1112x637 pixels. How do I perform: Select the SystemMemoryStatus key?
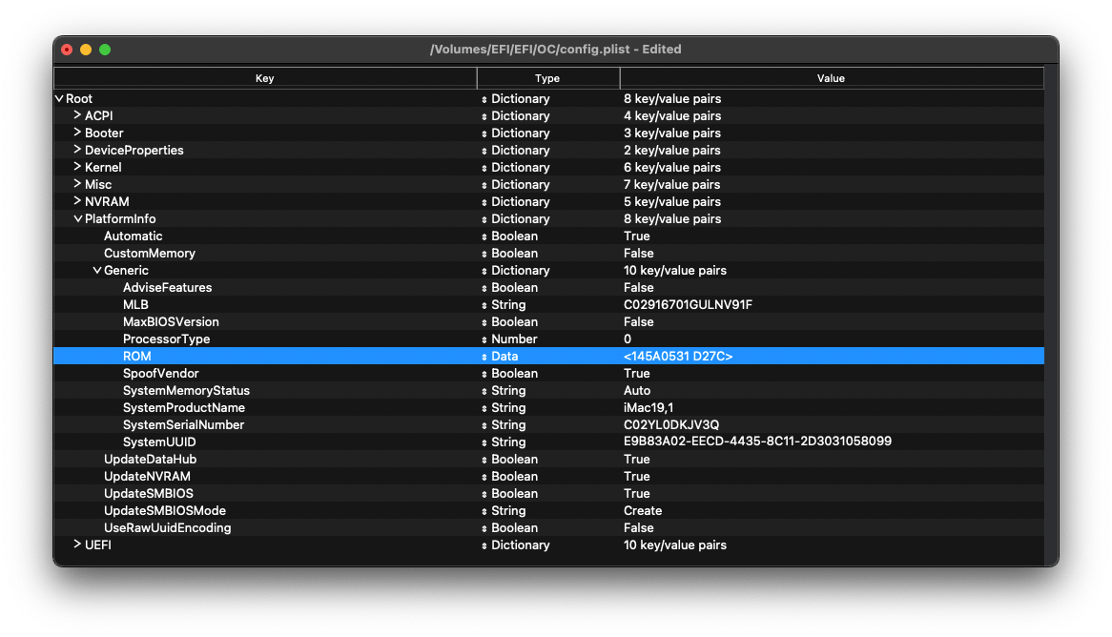coord(187,390)
